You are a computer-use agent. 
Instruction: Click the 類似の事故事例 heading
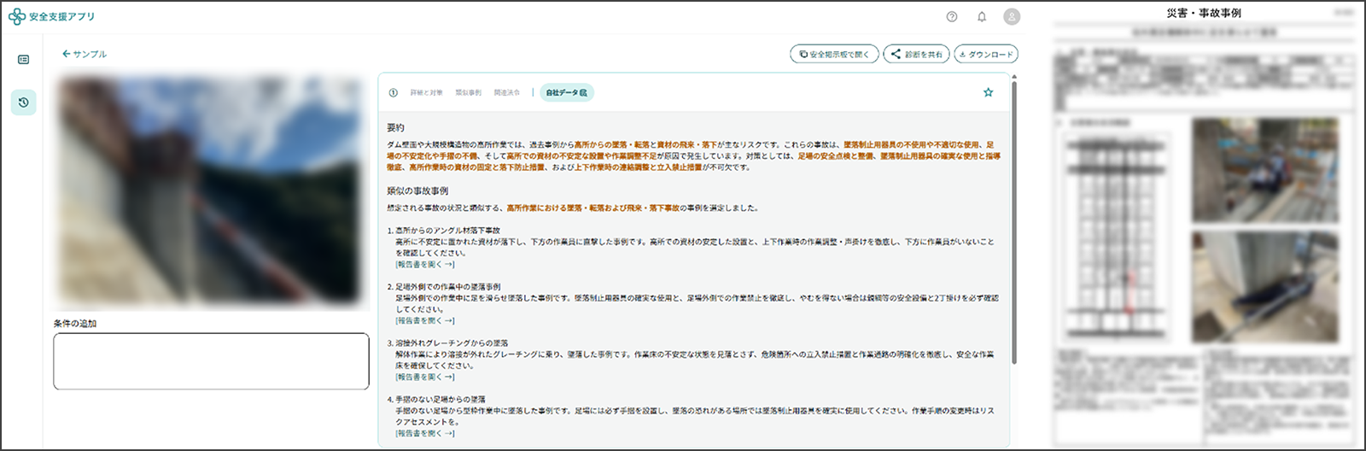pos(417,190)
